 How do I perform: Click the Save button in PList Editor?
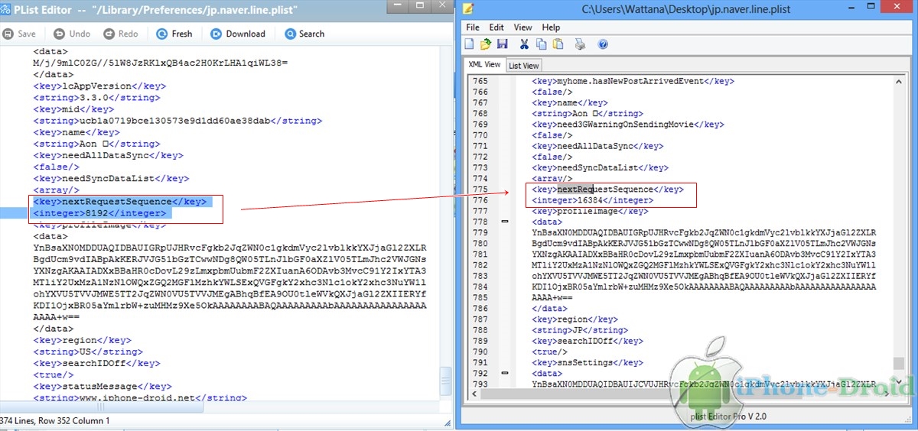coord(20,34)
